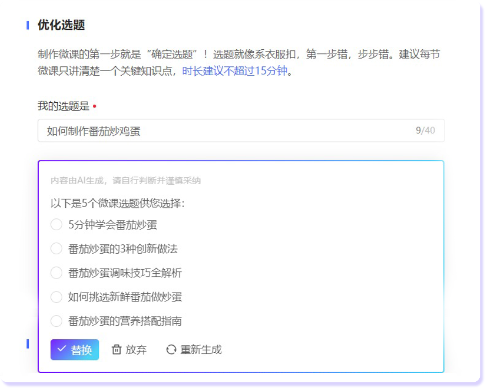Select the radio button 如何挑选新鲜番茄做炒蛋
The width and height of the screenshot is (485, 388).
tap(56, 297)
